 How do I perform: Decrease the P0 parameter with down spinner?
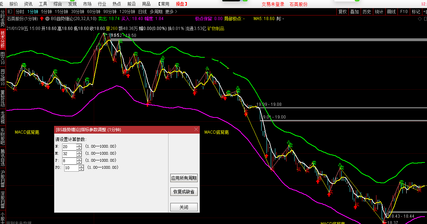(x=81, y=169)
